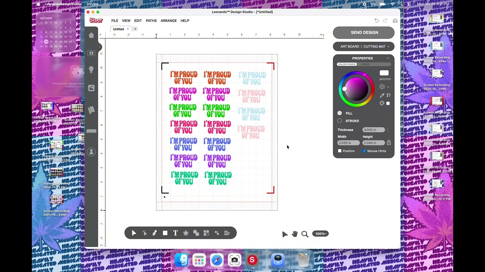
Task: Collapse the Properties panel chevron
Action: pos(388,58)
